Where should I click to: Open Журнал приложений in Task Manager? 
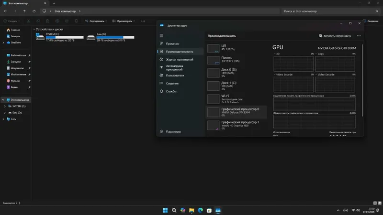[x=180, y=59]
